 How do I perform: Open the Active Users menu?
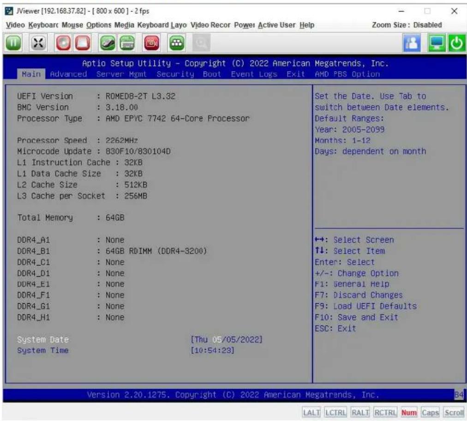[x=277, y=25]
